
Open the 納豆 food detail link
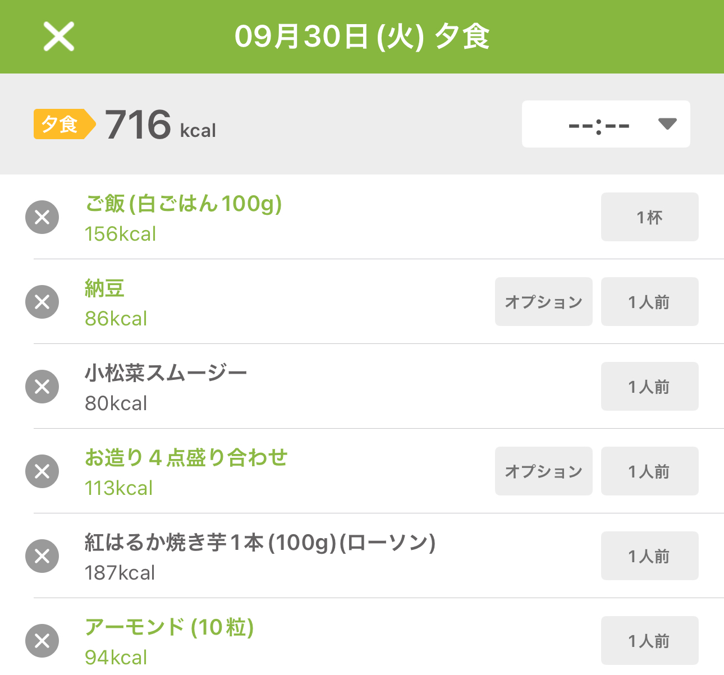104,288
